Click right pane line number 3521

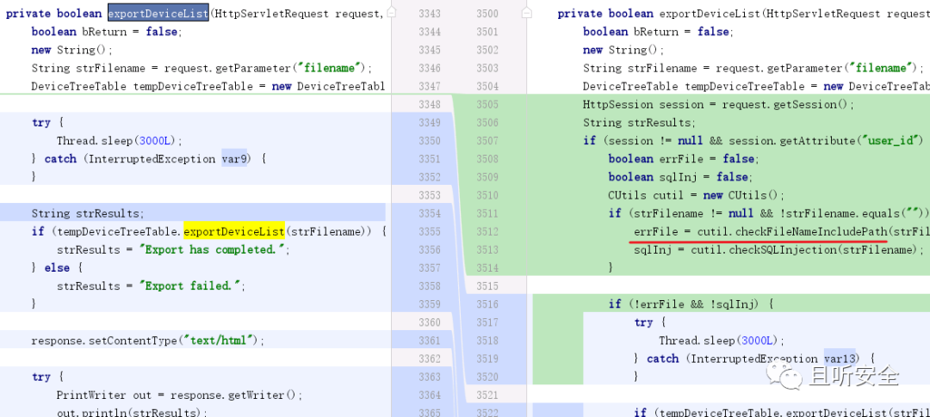(487, 396)
